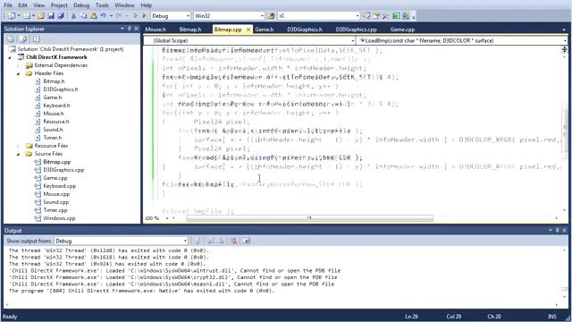Select Resource.h in Header Files

[x=55, y=122]
